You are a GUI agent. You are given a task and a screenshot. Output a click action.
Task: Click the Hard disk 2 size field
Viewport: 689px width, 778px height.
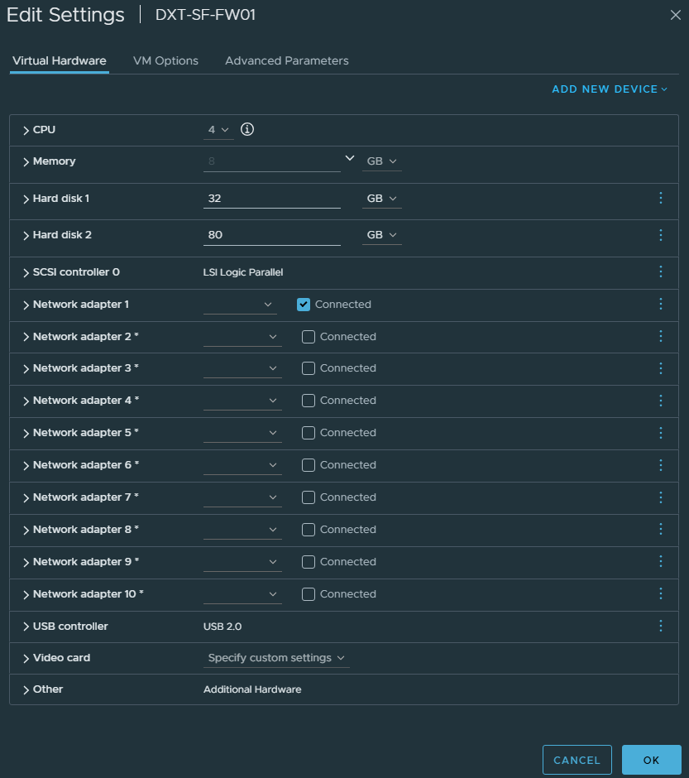(271, 235)
